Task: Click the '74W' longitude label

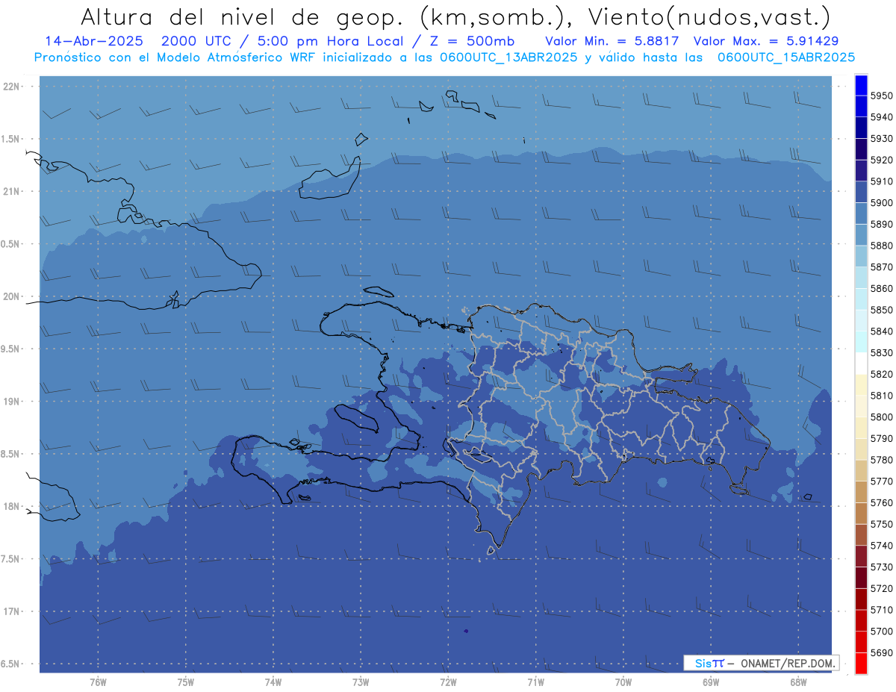Action: 273,682
